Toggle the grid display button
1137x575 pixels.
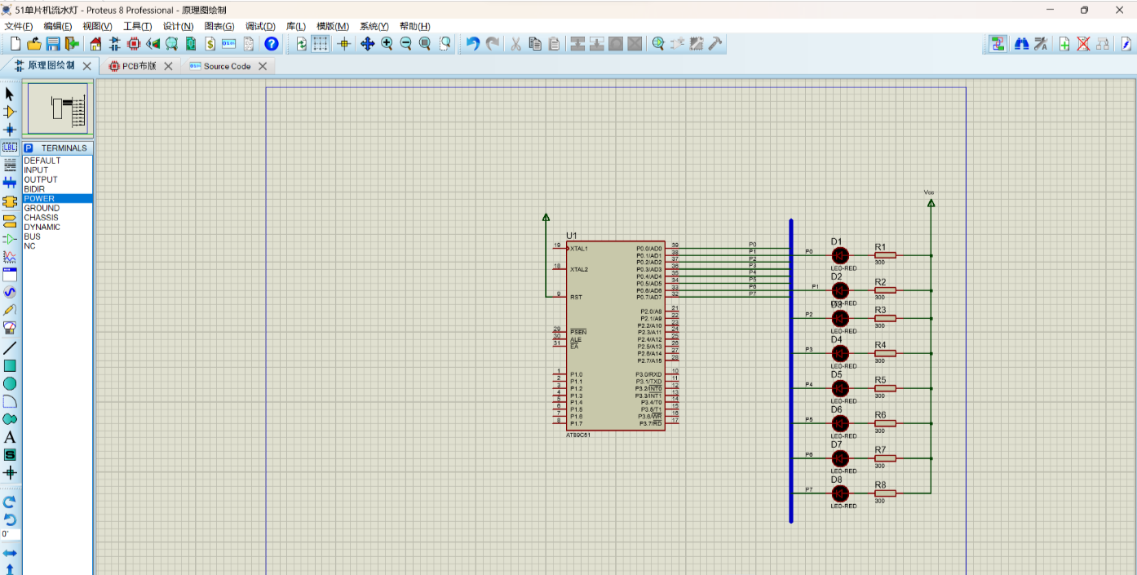[321, 44]
